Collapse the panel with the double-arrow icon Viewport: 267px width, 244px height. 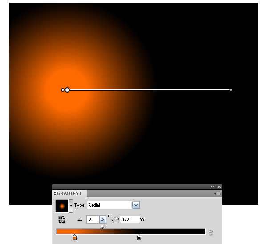coord(213,187)
